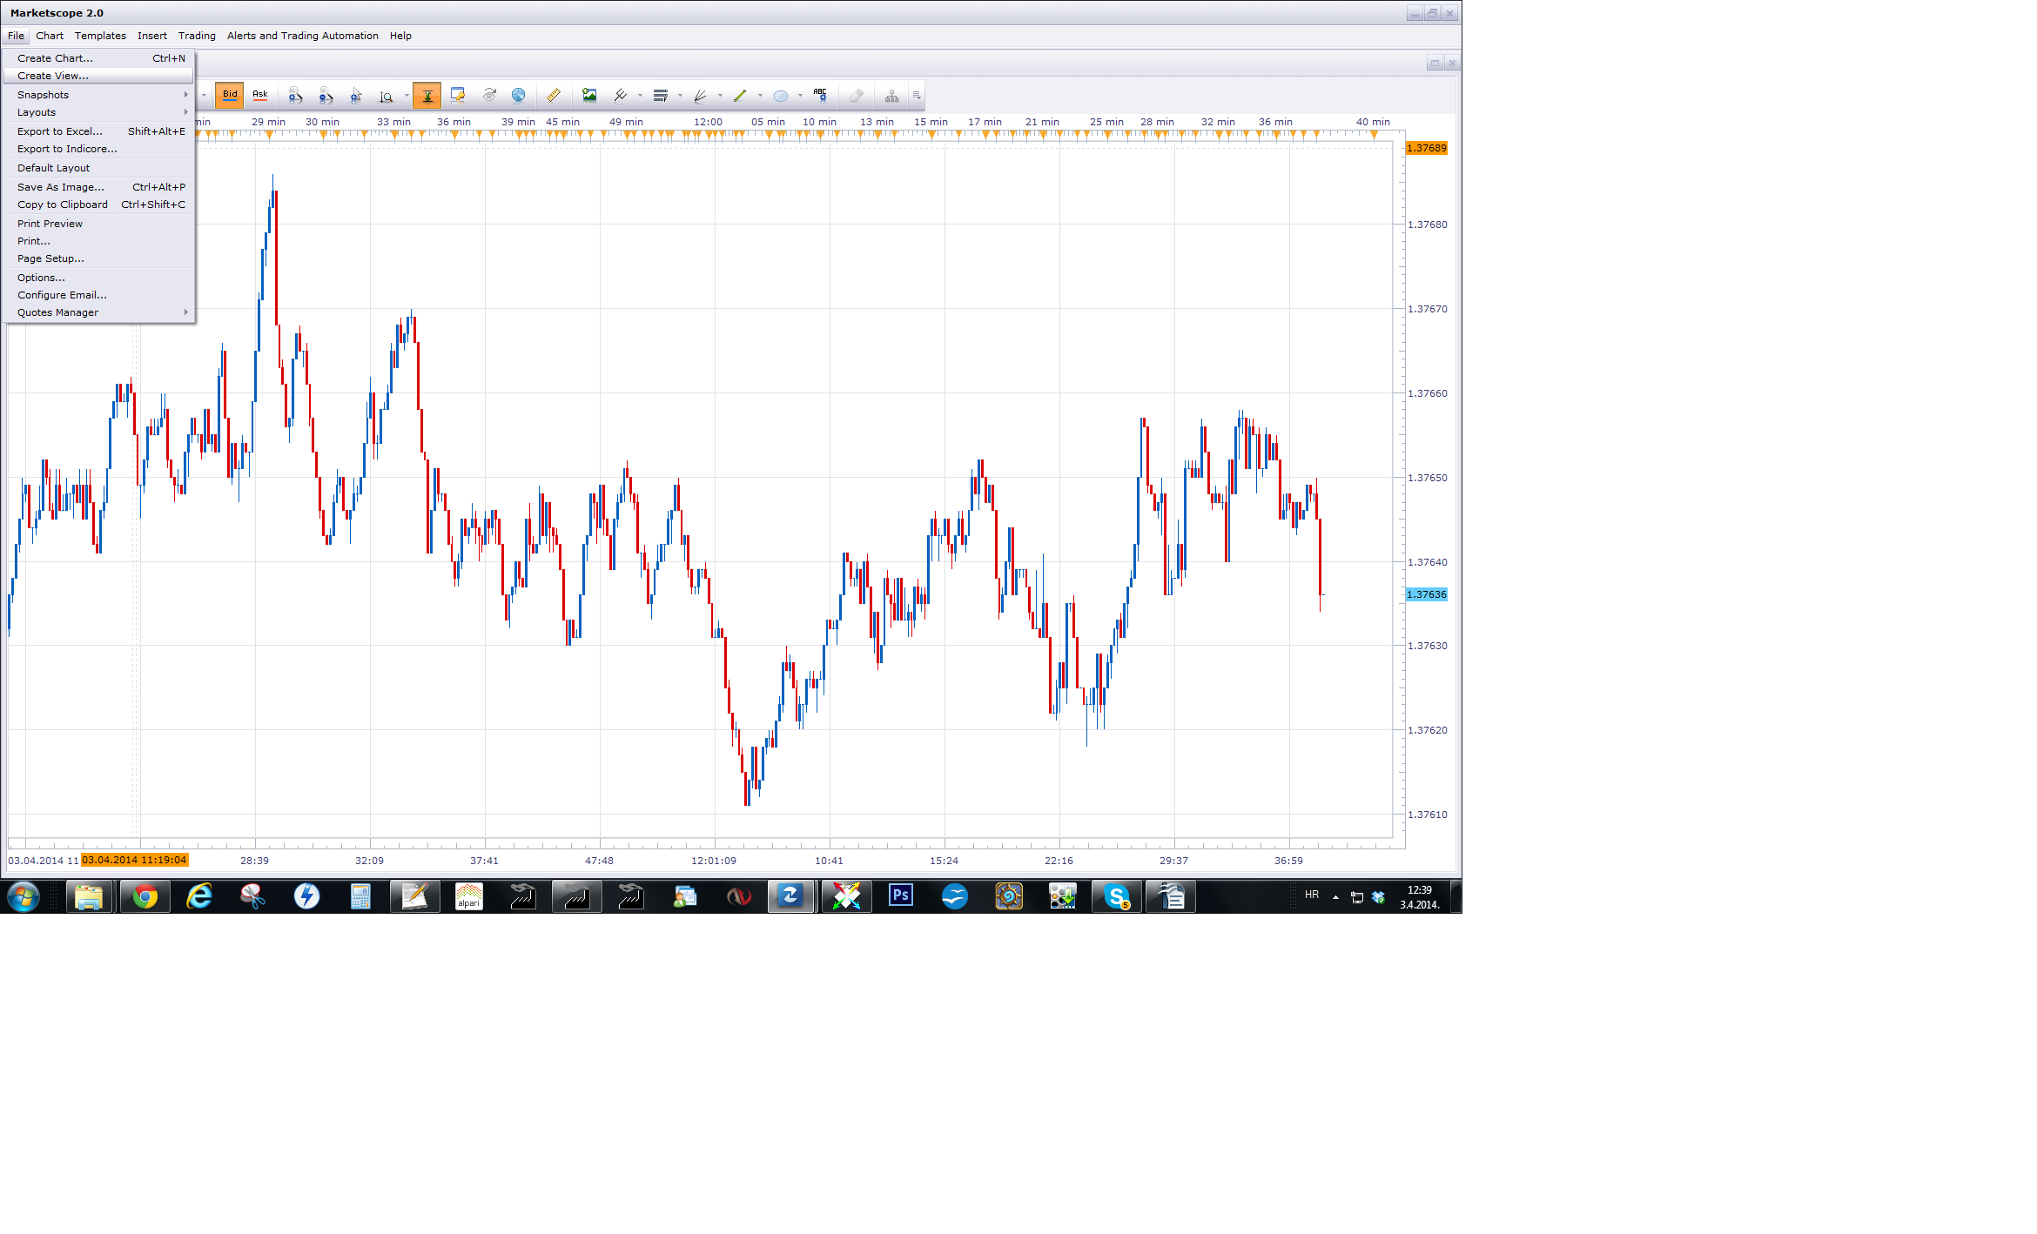Image resolution: width=2037 pixels, height=1234 pixels.
Task: Click the blue radar globe icon
Action: click(x=519, y=96)
